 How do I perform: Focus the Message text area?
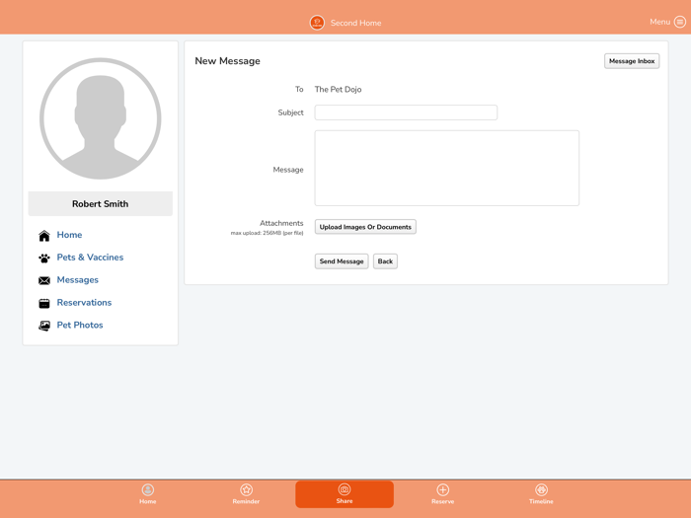click(447, 168)
